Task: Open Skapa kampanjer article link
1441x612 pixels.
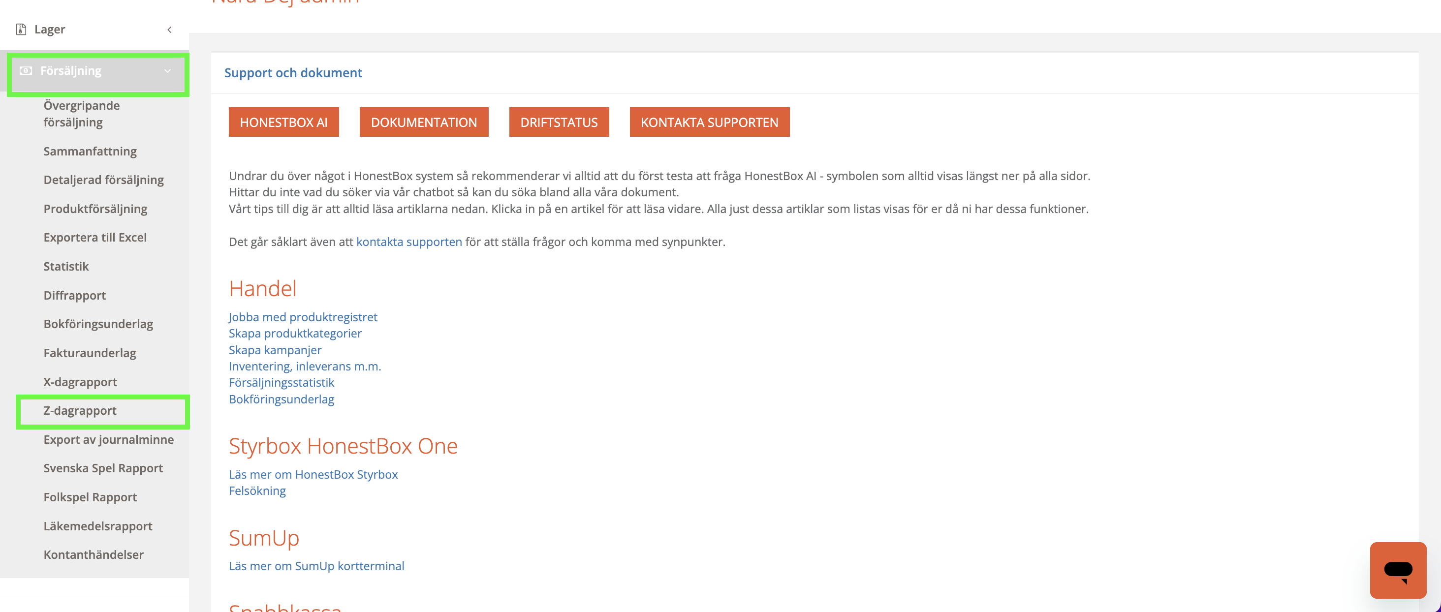Action: pyautogui.click(x=275, y=350)
